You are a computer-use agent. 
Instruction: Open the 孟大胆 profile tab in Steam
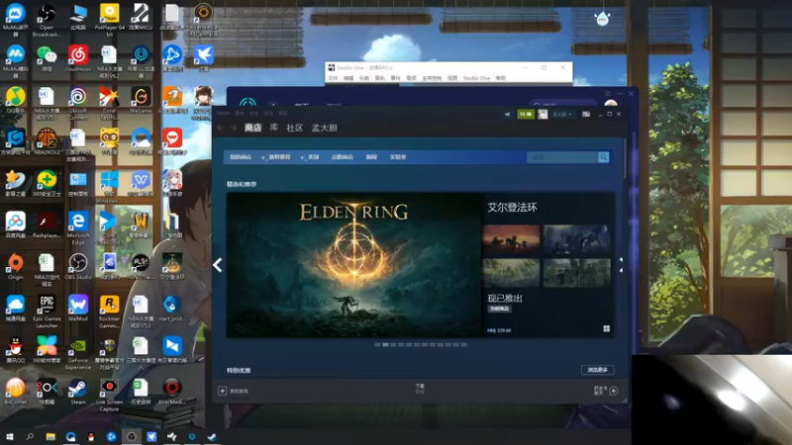point(325,128)
